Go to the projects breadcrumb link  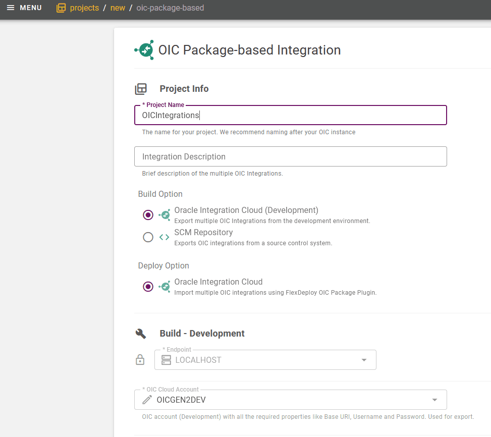coord(84,8)
